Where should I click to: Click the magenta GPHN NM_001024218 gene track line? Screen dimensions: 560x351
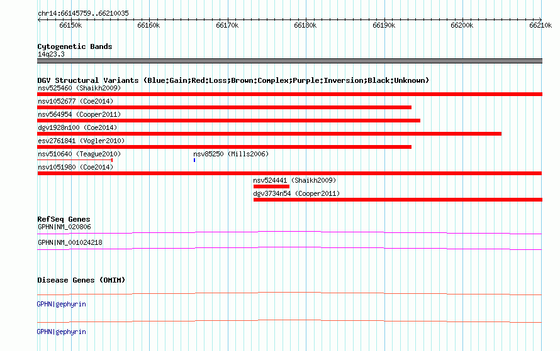[289, 248]
